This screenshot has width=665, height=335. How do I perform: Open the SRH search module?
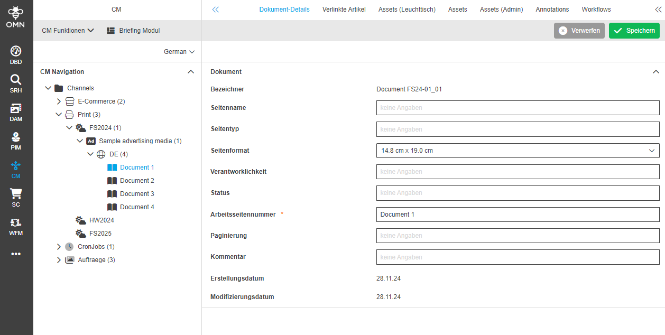coord(16,83)
